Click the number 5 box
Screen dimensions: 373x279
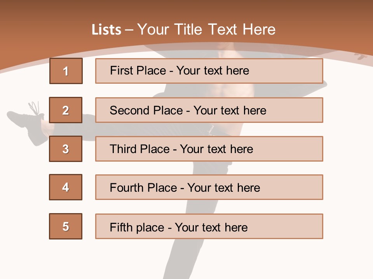(x=66, y=226)
